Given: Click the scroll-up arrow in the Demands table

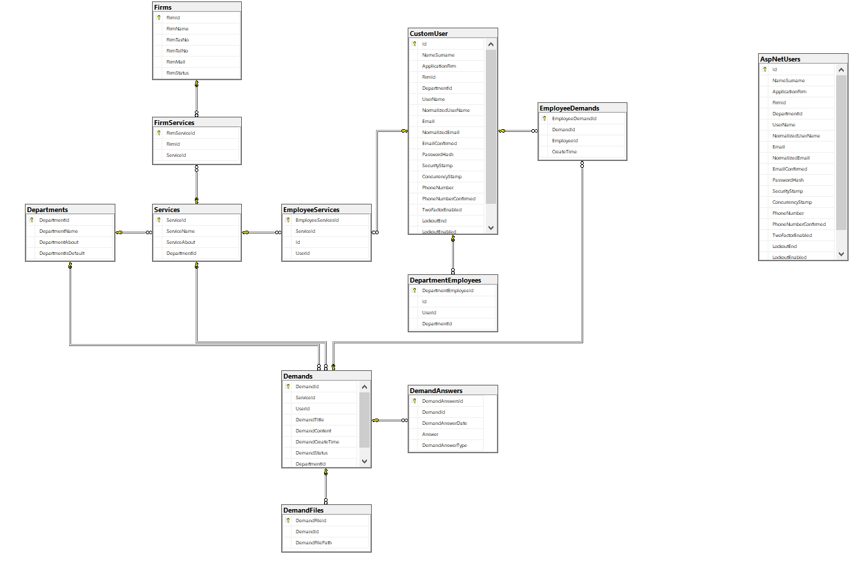Looking at the screenshot, I should (364, 387).
